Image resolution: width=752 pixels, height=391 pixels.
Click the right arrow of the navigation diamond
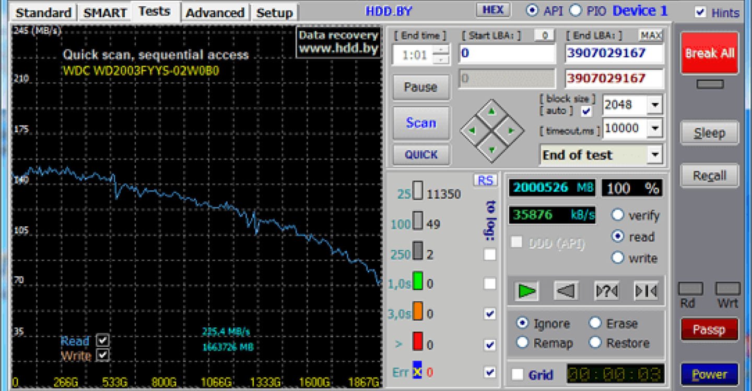coord(511,130)
